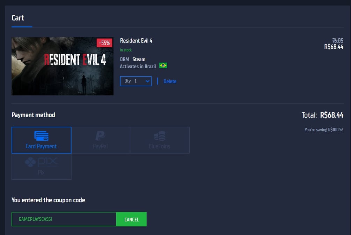Click You entered the coupon code heading
The height and width of the screenshot is (235, 351).
[48, 200]
